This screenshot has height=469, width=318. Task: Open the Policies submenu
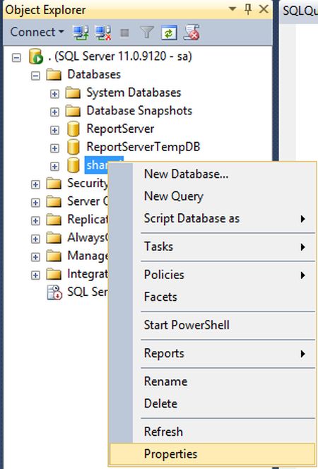coord(213,275)
